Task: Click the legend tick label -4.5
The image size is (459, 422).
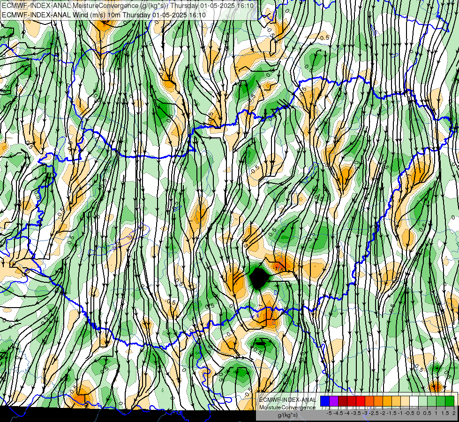Action: 338,413
